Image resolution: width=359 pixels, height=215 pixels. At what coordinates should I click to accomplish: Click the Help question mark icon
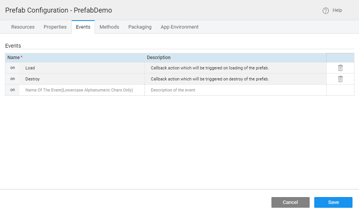point(325,10)
